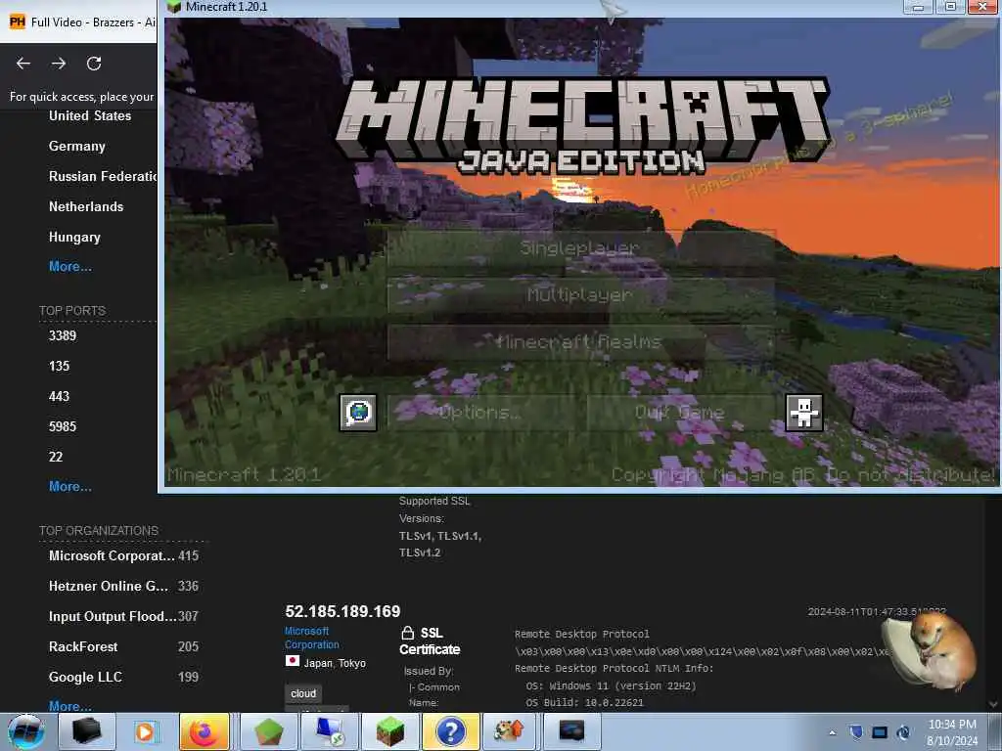This screenshot has width=1002, height=751.
Task: Click the network monitor tray icon
Action: pos(880,732)
